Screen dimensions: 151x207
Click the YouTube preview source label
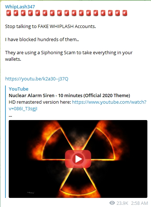(19, 89)
